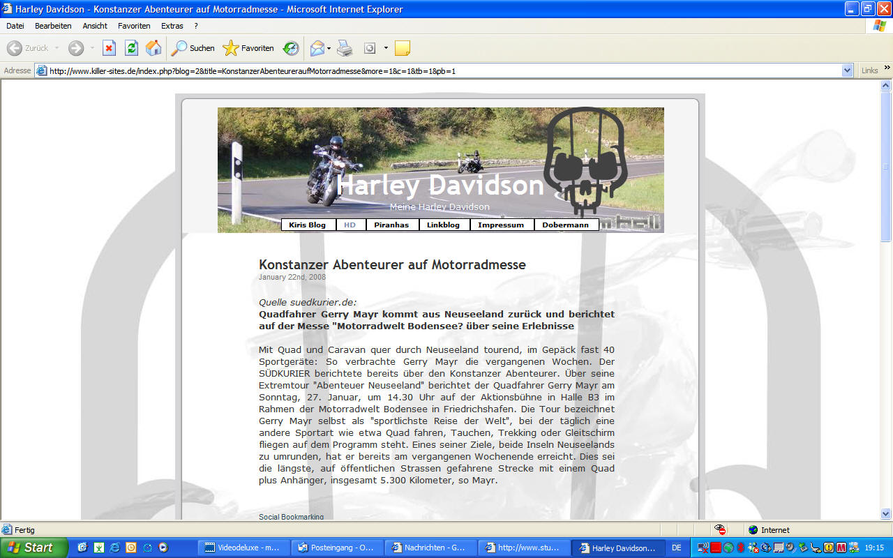The image size is (893, 558).
Task: Click the red square tray icon
Action: pos(716,548)
